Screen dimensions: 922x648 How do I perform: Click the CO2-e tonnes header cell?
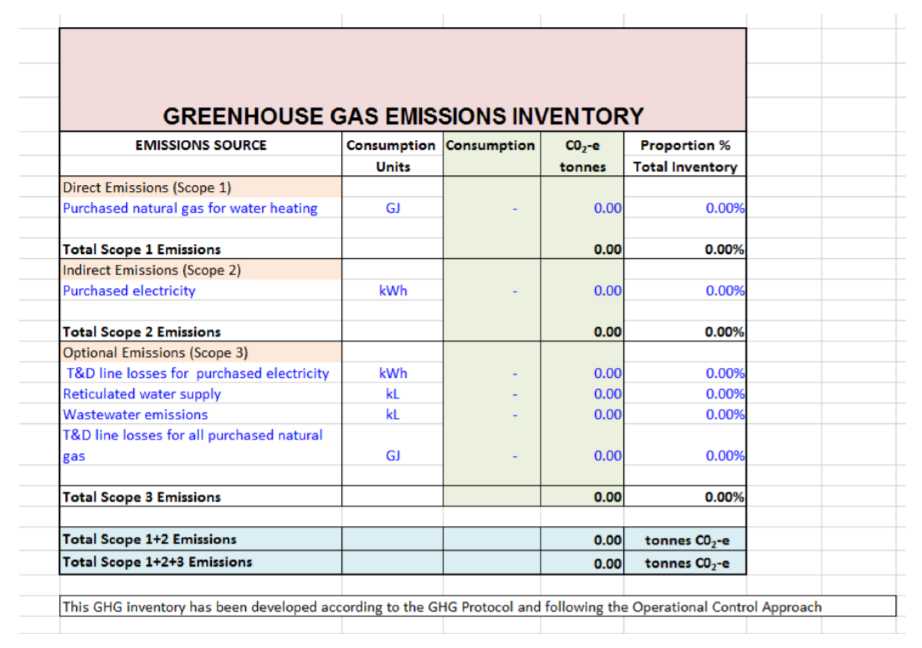click(x=582, y=155)
